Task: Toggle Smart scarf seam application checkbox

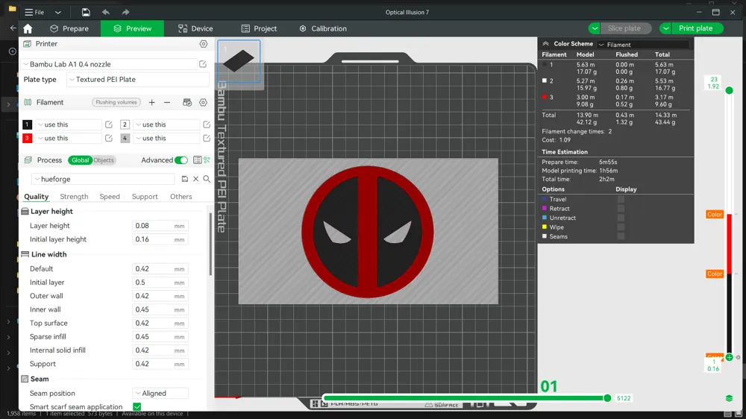Action: [137, 406]
